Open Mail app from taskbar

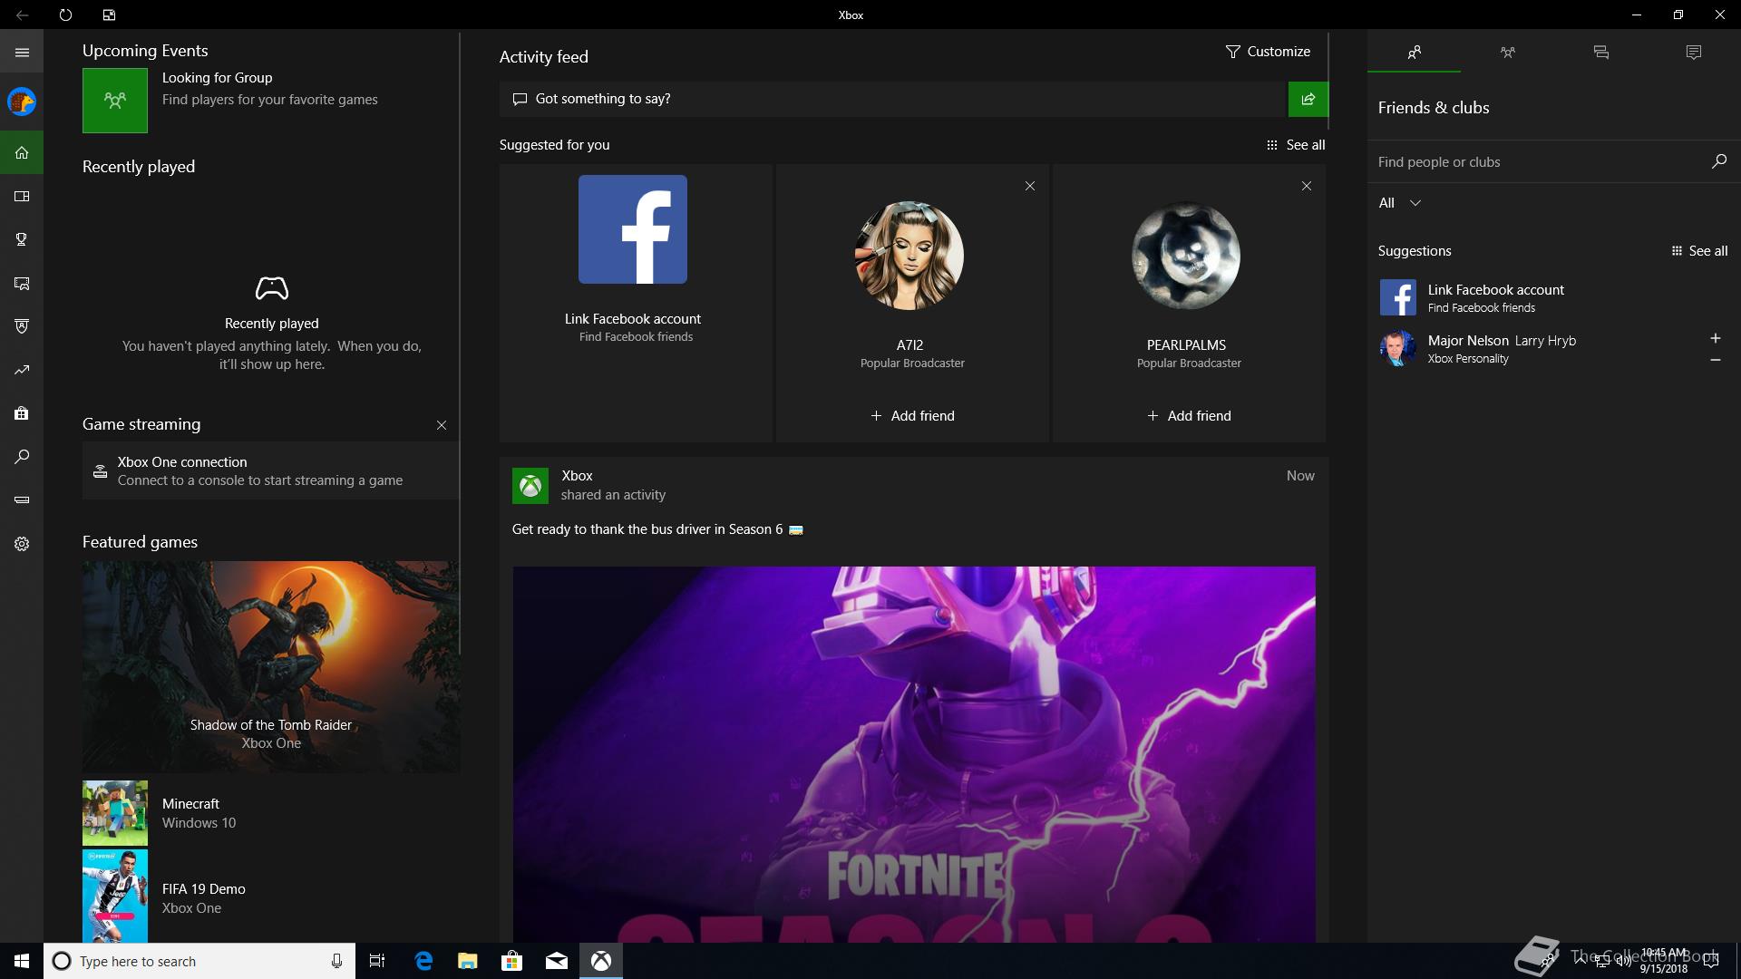coord(557,961)
